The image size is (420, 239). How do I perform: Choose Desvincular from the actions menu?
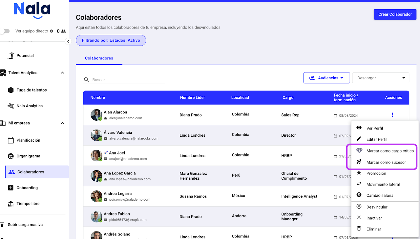click(377, 207)
